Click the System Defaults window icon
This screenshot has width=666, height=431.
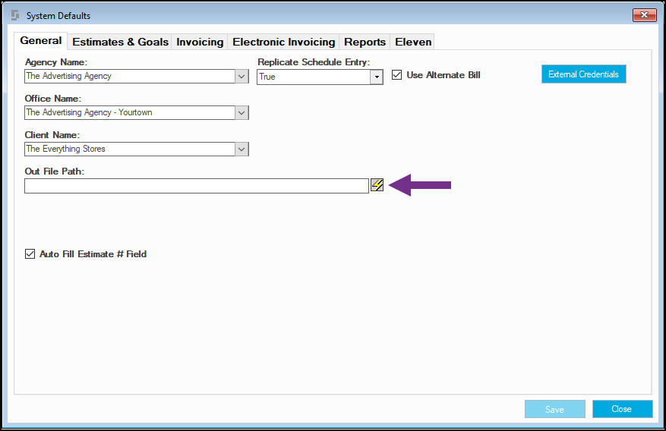point(15,16)
